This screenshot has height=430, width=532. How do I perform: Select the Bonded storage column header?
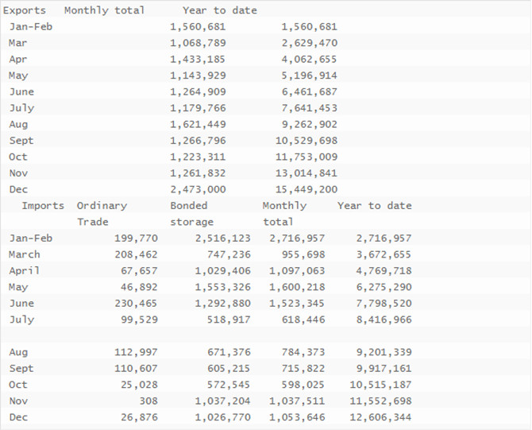[x=191, y=214]
